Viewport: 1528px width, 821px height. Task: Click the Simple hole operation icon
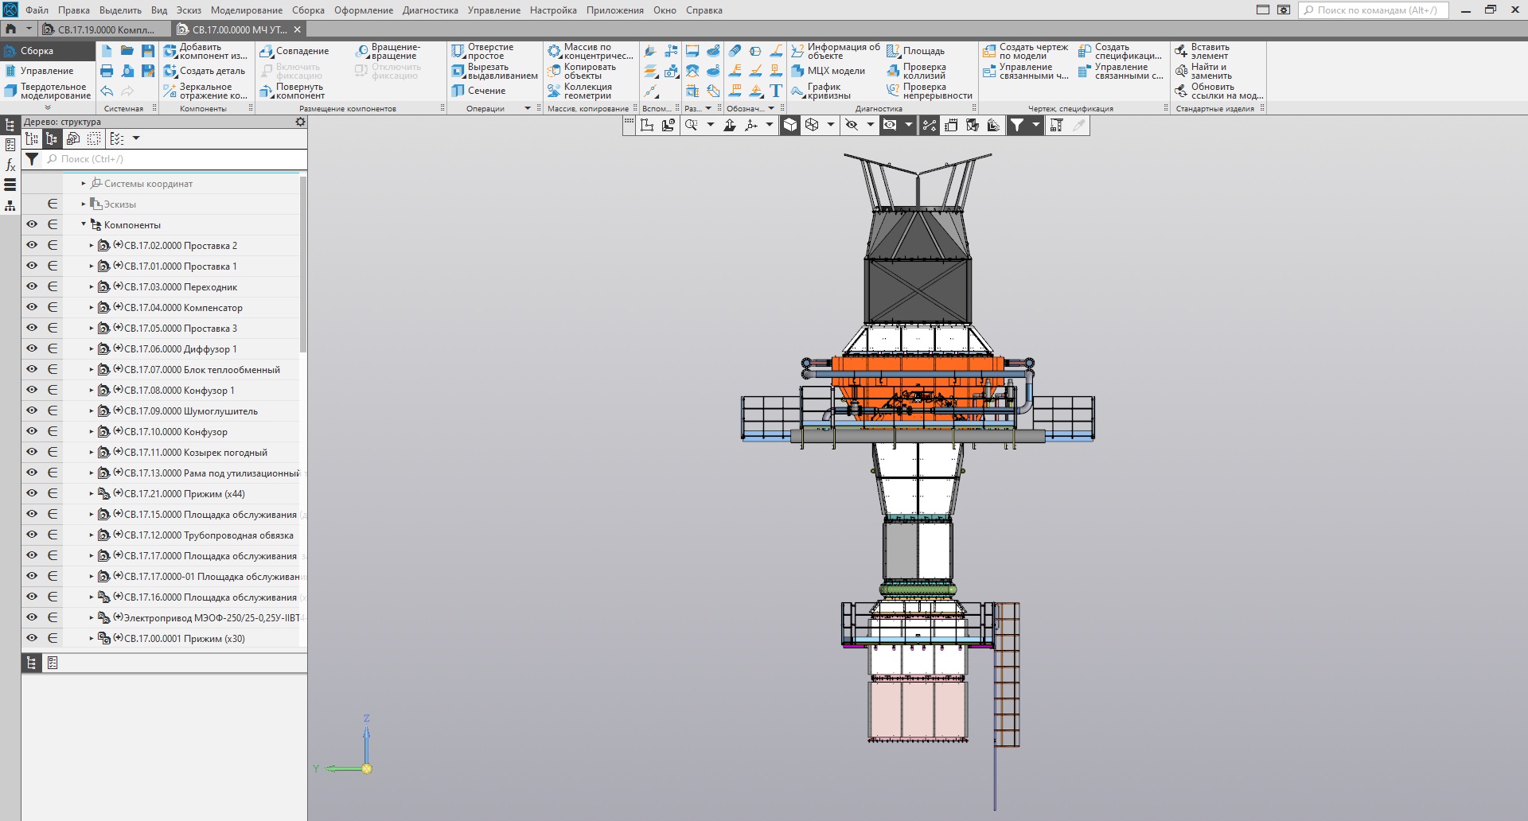coord(458,52)
